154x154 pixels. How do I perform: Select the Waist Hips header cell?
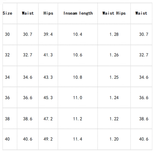click(114, 13)
